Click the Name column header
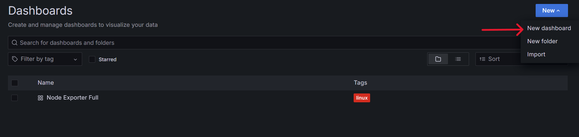 [46, 83]
